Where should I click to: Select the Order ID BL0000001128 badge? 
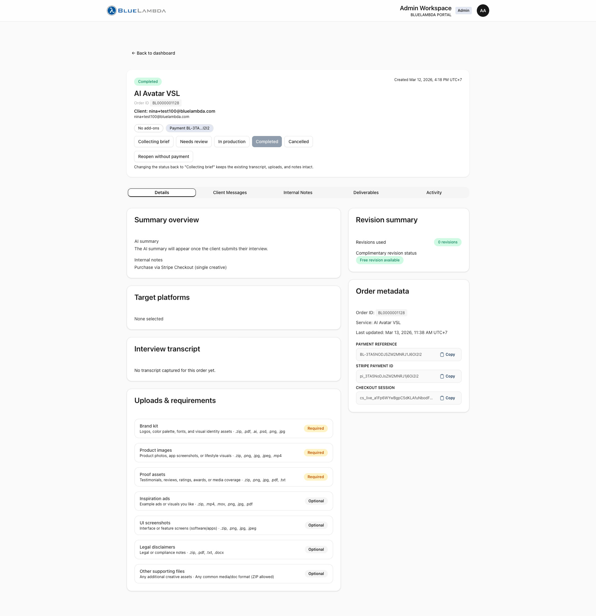point(165,103)
